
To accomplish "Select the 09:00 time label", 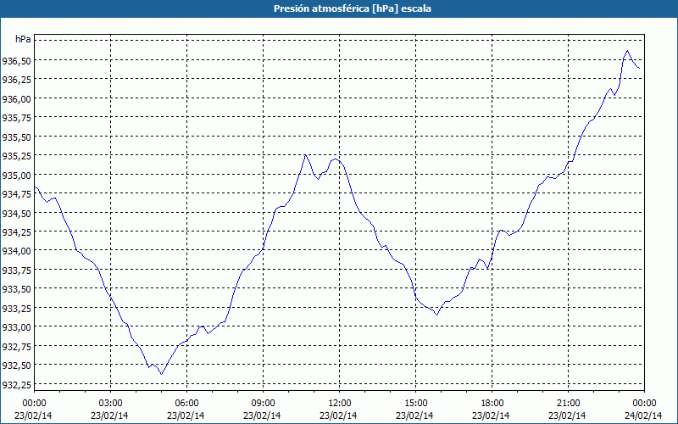I will [x=263, y=404].
